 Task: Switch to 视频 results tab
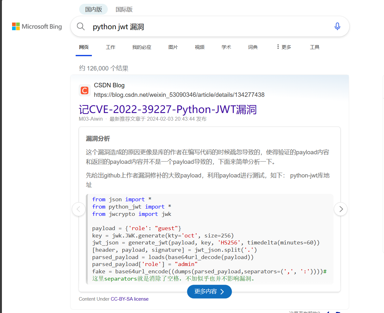point(200,47)
